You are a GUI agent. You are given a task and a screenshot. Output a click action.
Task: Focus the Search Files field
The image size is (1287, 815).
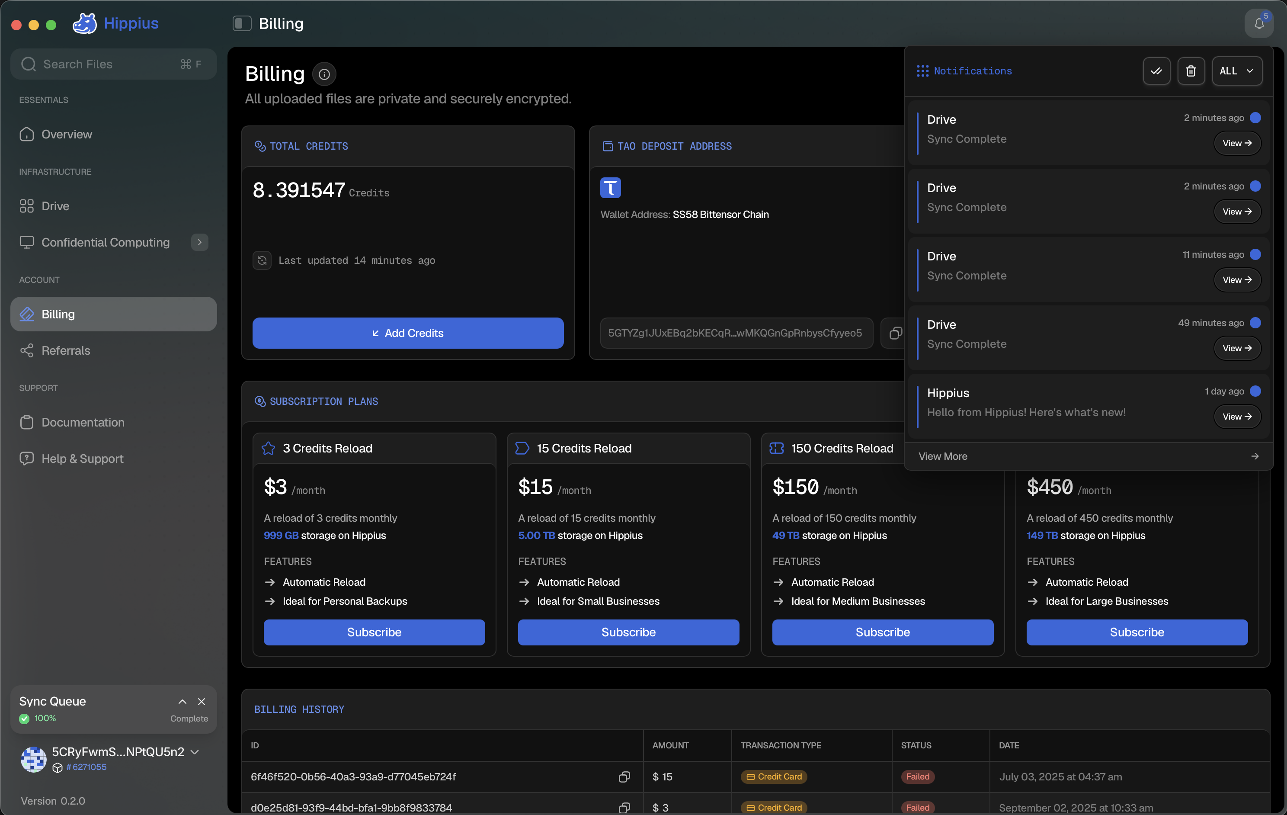(113, 64)
